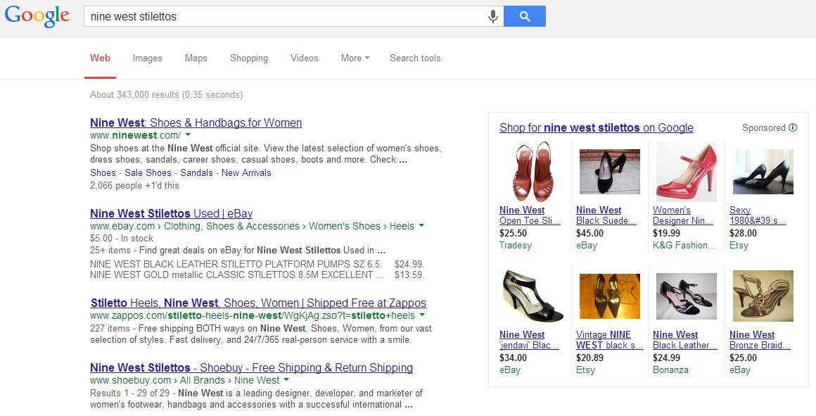Expand dropdown arrow after Shoebuy Nine West breadcrumb
Screen dimensions: 816x416
pos(285,380)
